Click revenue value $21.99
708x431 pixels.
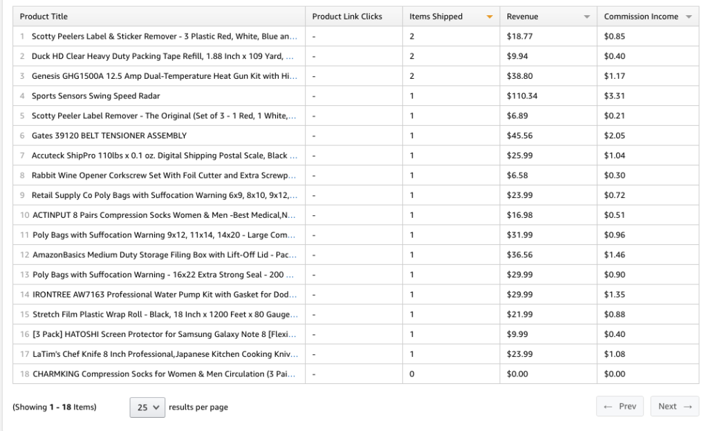520,315
